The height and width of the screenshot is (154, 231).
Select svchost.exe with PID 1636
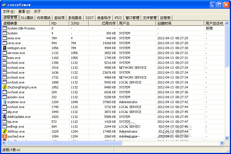[x=113, y=72]
